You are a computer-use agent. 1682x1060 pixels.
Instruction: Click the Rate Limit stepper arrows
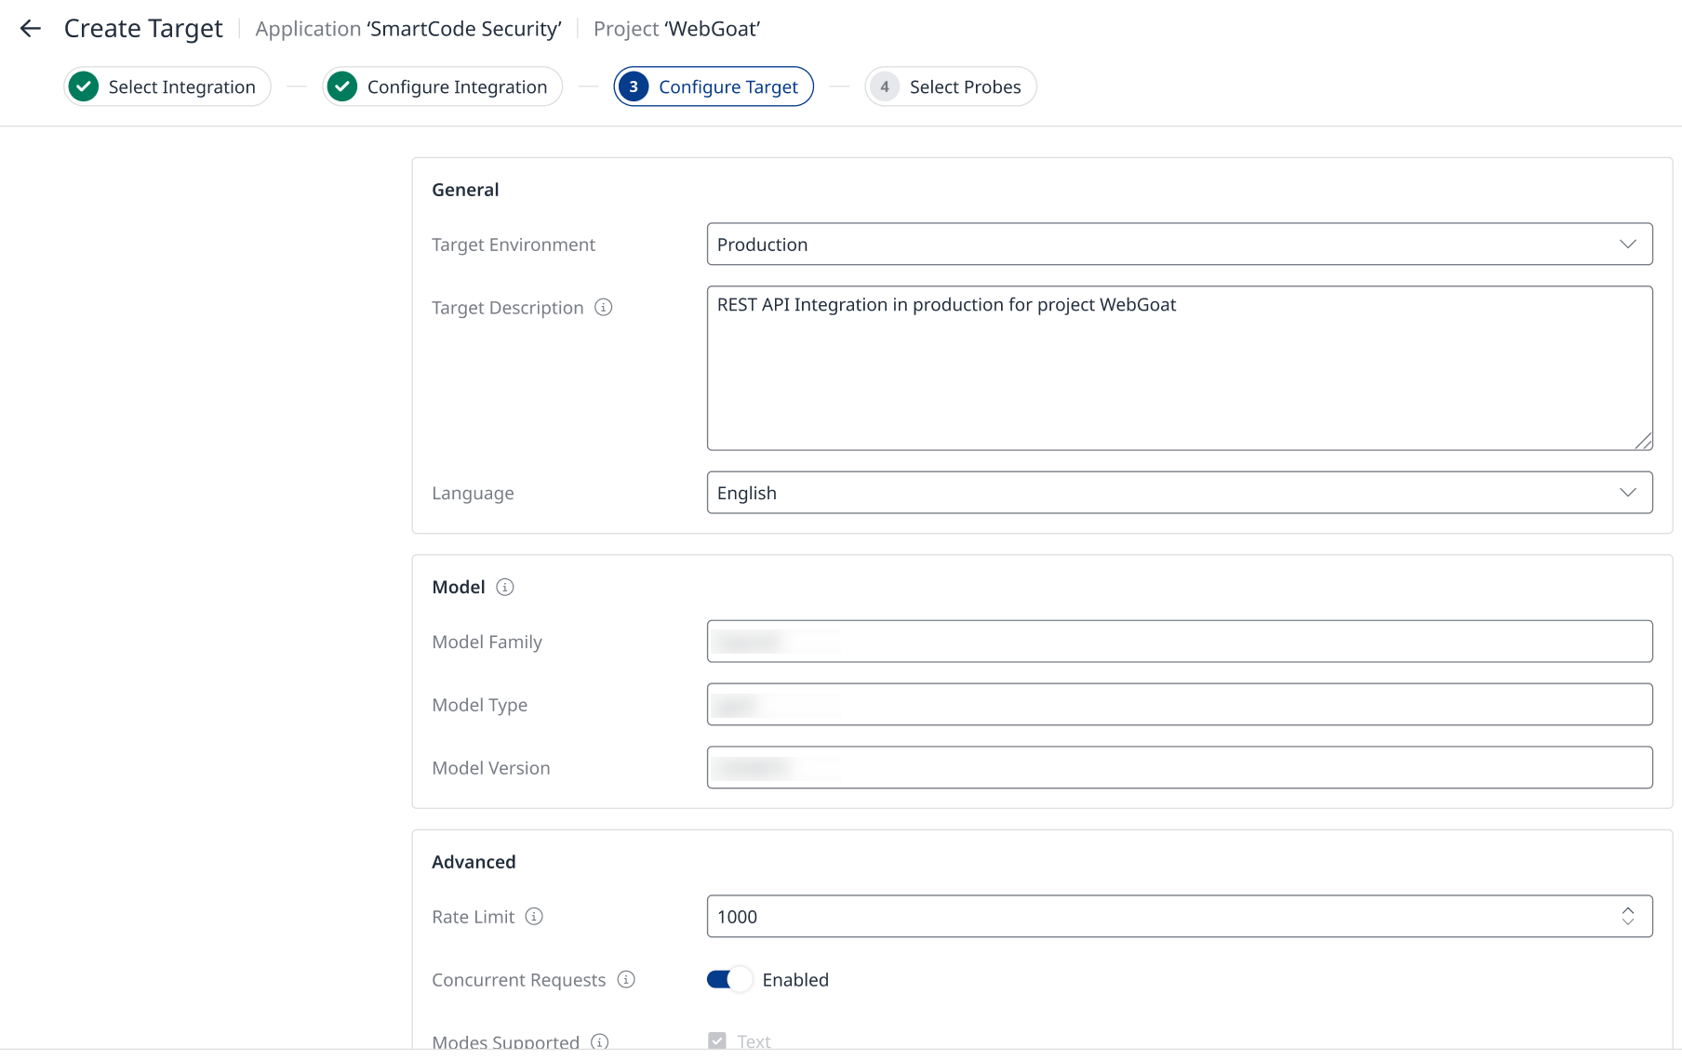click(x=1627, y=916)
